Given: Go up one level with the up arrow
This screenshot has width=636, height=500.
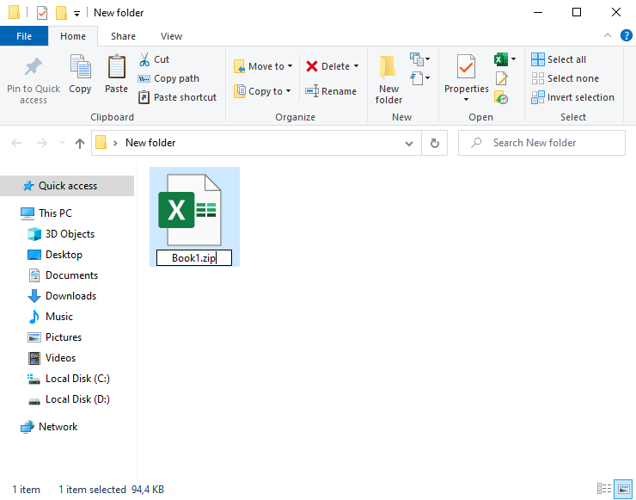Looking at the screenshot, I should pos(80,143).
